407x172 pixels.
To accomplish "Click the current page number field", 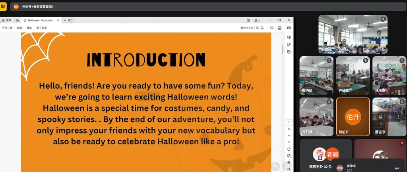I will click(289, 122).
